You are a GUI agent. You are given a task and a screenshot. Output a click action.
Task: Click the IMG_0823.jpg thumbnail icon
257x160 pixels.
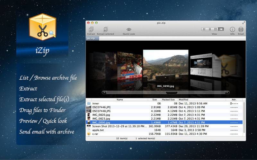89,119
